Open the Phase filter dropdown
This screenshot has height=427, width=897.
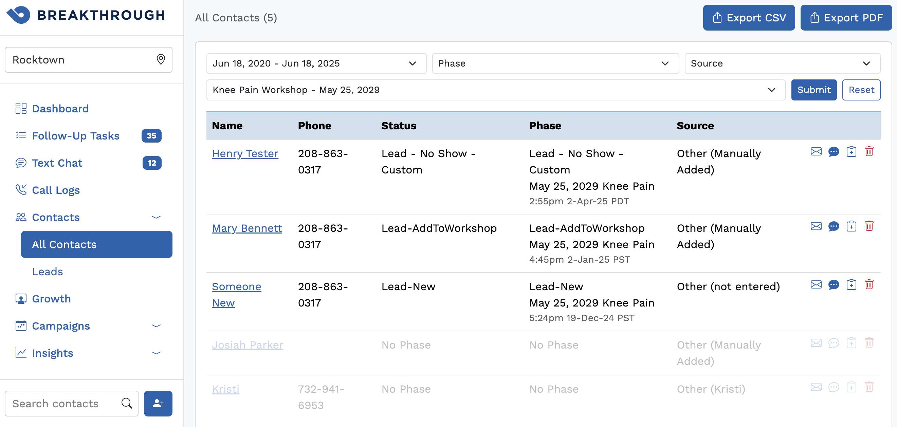coord(555,63)
